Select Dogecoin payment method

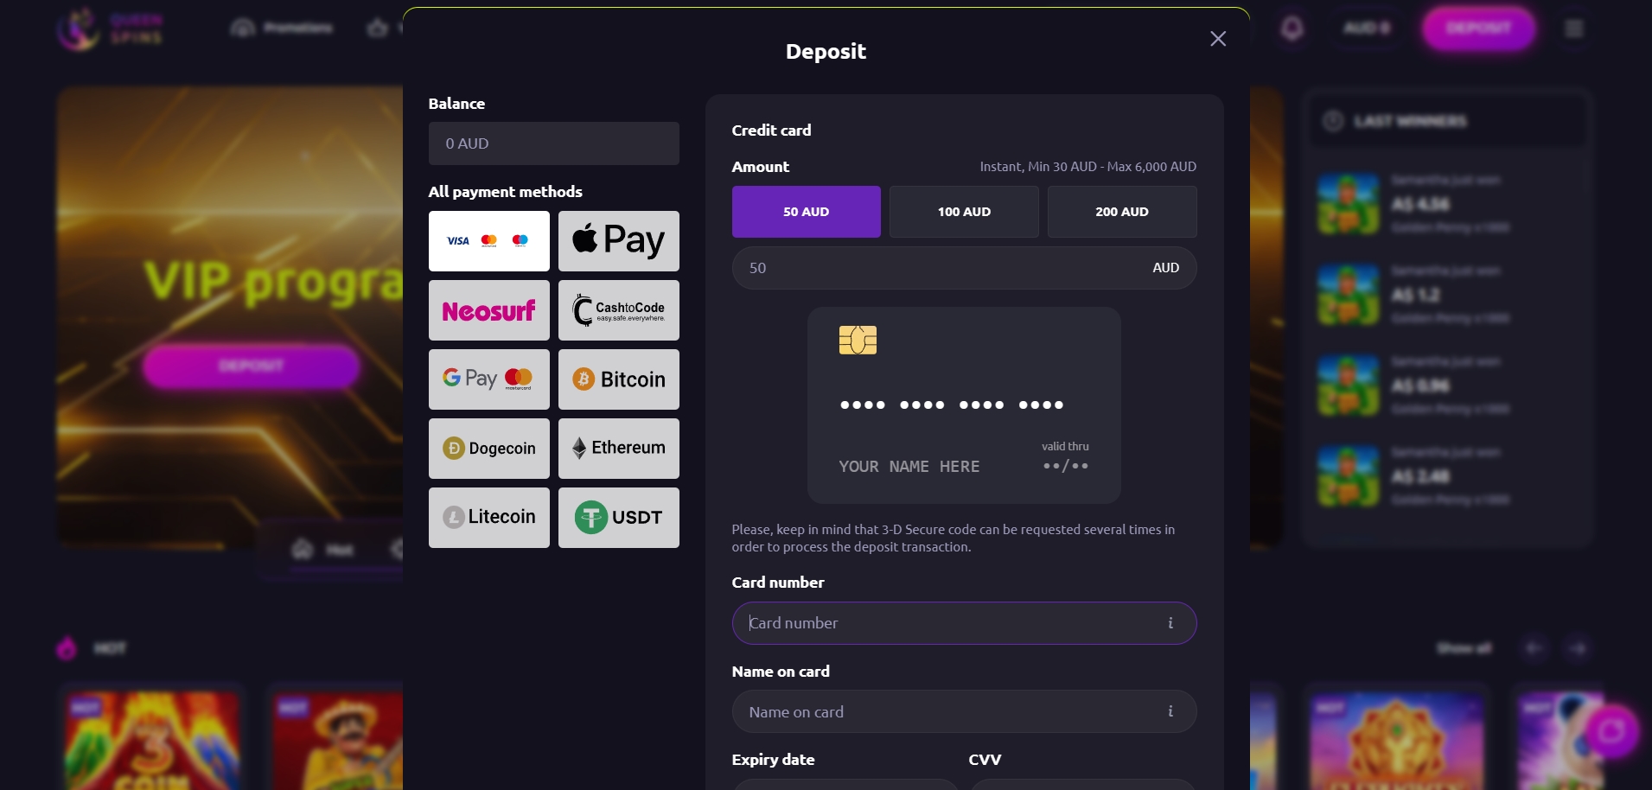click(x=488, y=449)
